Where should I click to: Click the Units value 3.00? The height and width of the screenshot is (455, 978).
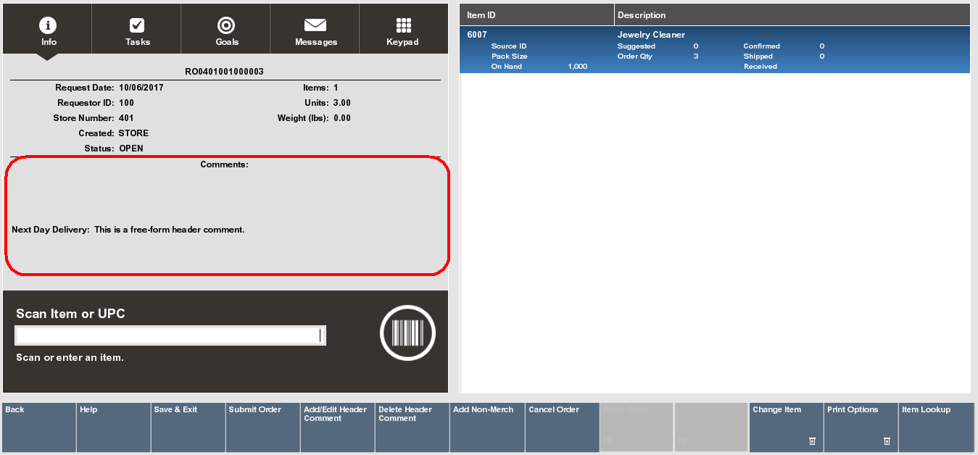(342, 103)
